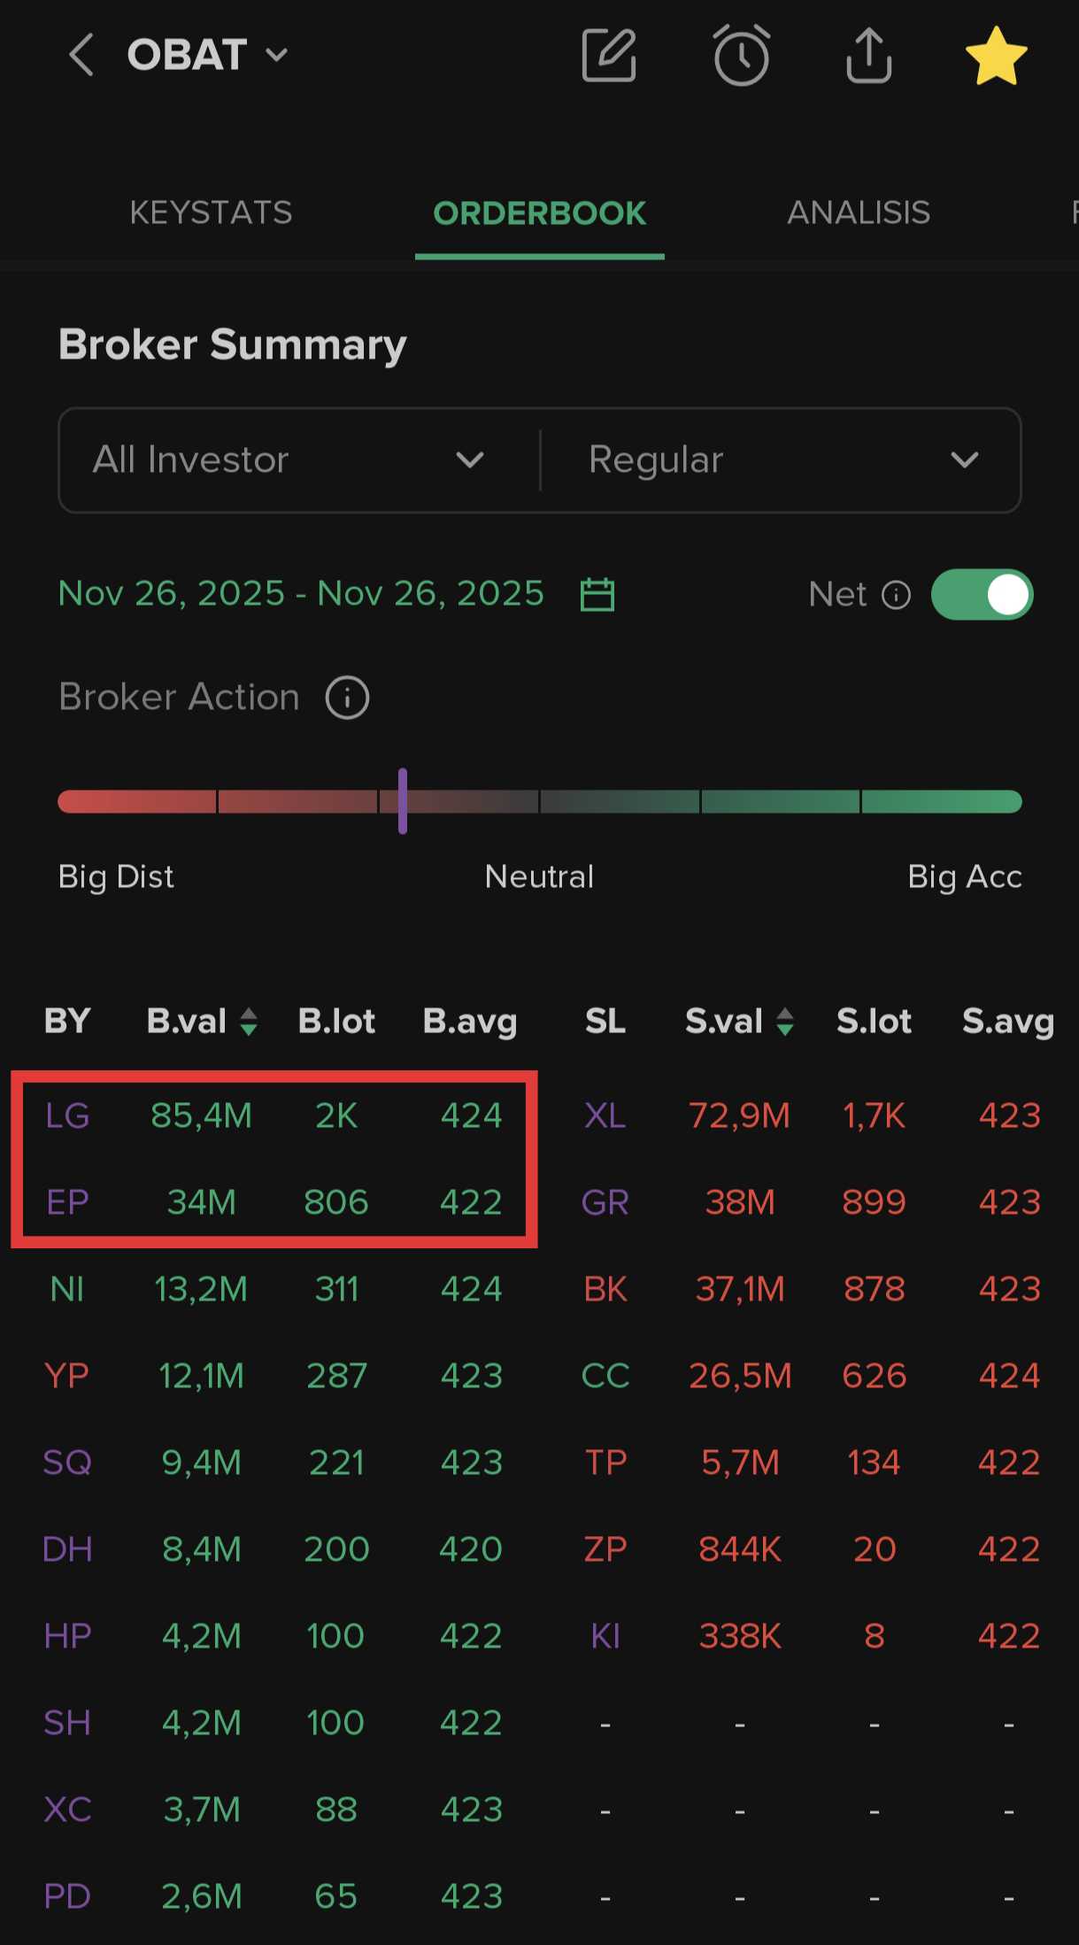The image size is (1079, 1945).
Task: Switch to the ANALISIS tab
Action: [x=858, y=212]
